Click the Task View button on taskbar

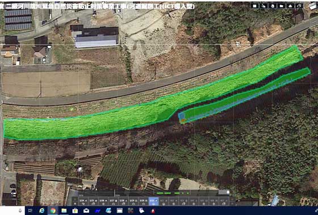[31, 210]
